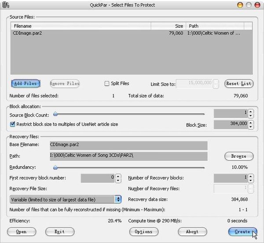Click the Create button
Image resolution: width=264 pixels, height=243 pixels.
(242, 232)
